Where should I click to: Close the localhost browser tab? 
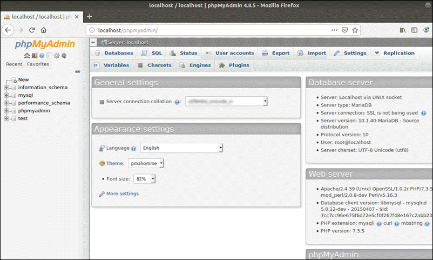click(77, 17)
